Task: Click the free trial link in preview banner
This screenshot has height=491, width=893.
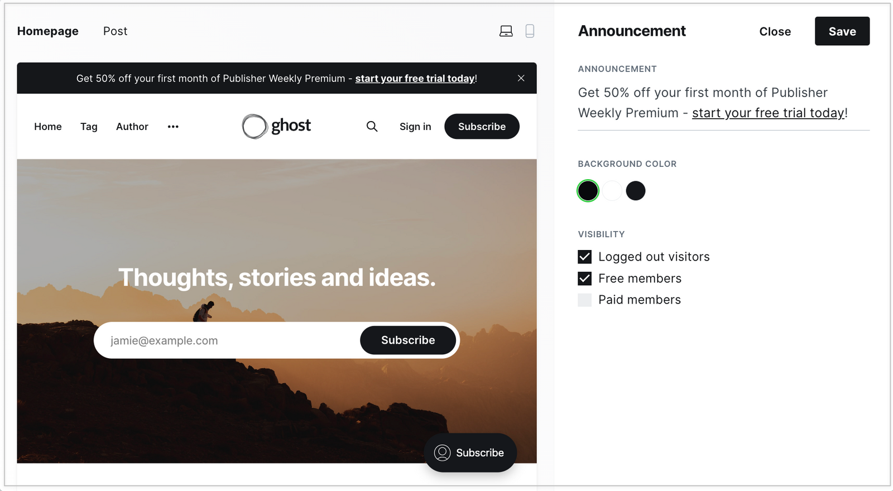Action: click(415, 79)
